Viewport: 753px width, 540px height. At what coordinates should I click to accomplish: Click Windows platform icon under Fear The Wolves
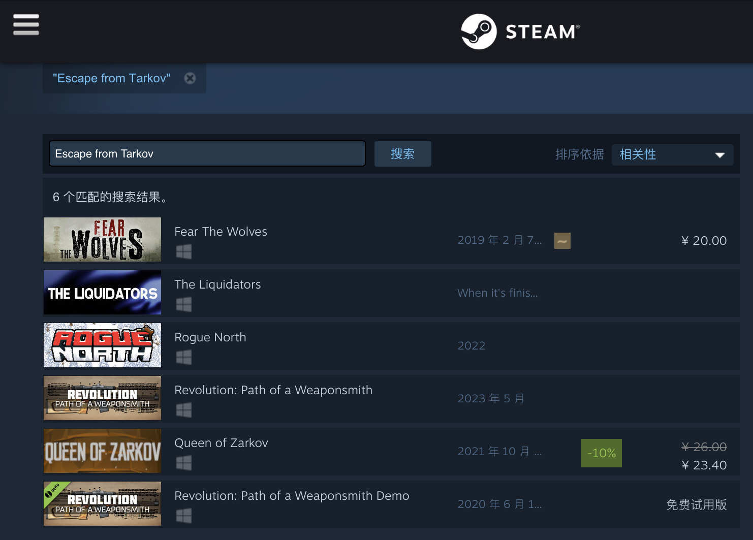coord(184,251)
